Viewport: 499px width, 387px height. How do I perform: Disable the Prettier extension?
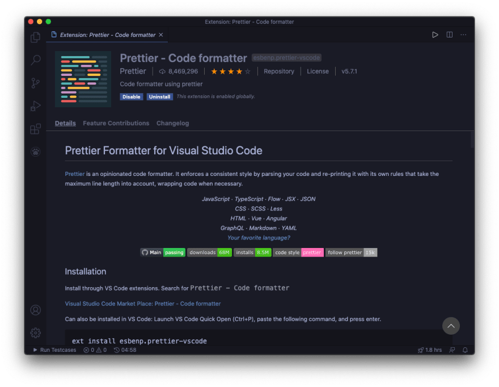pyautogui.click(x=132, y=97)
